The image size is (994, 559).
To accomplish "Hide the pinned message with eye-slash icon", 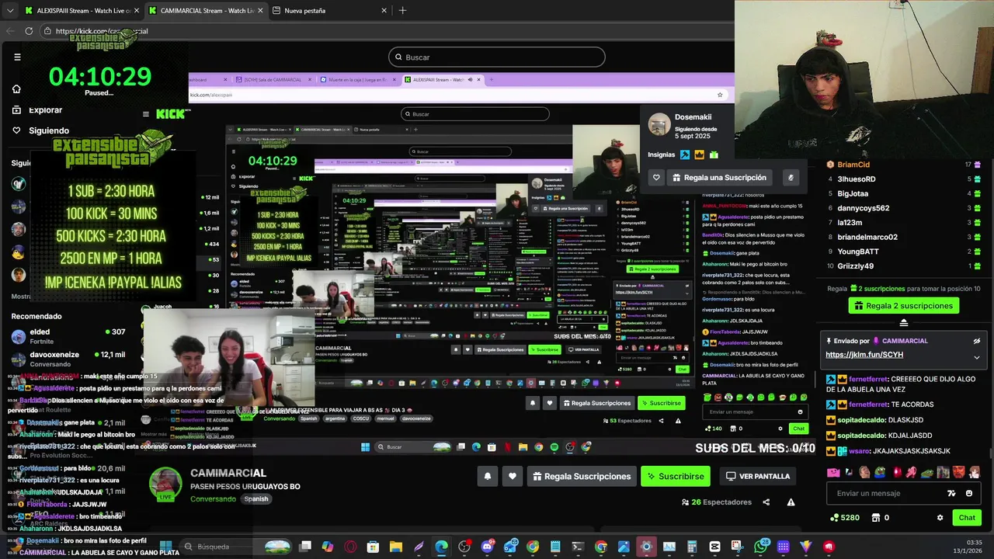I will click(977, 341).
